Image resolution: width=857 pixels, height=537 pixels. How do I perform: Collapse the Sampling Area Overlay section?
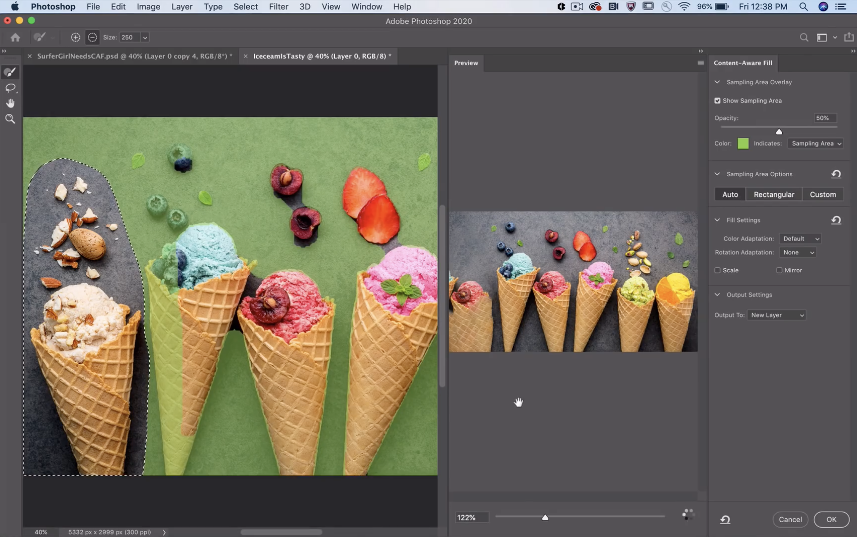click(x=717, y=82)
